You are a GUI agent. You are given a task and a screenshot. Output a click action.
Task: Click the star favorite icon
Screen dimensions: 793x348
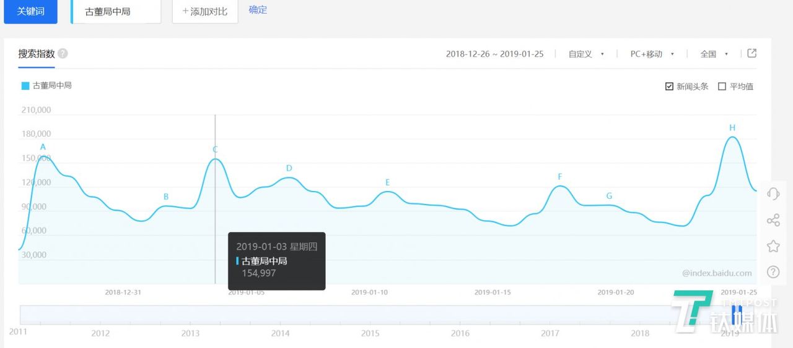point(773,246)
